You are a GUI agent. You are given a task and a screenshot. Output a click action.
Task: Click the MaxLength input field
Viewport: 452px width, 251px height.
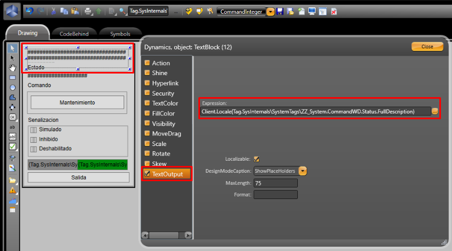point(275,183)
